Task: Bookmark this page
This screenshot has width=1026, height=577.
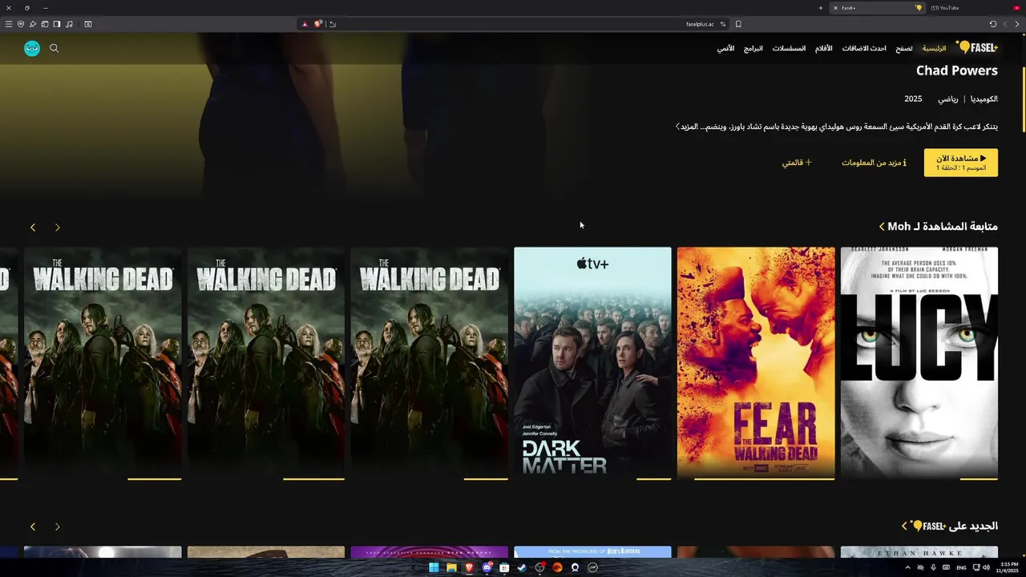Action: click(738, 24)
